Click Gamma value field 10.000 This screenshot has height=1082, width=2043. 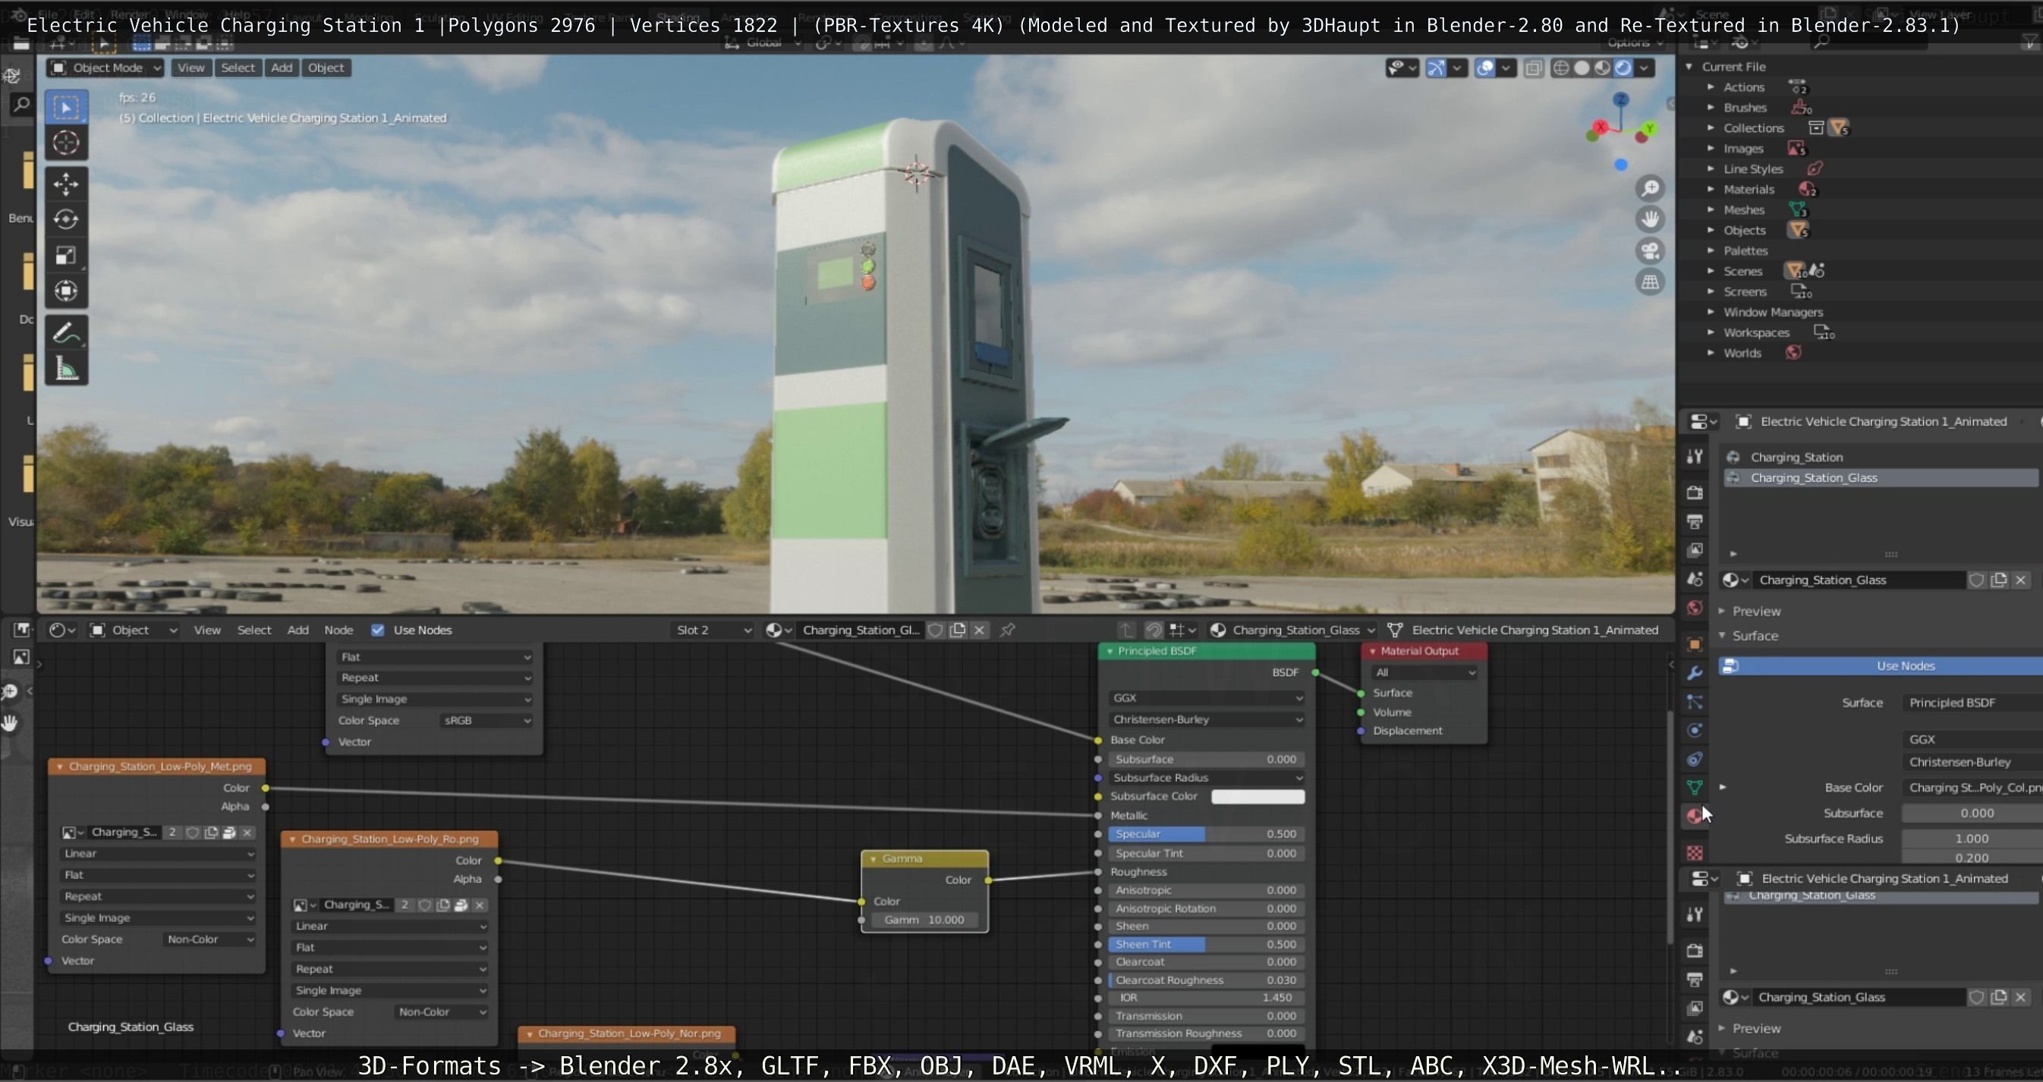pos(925,920)
